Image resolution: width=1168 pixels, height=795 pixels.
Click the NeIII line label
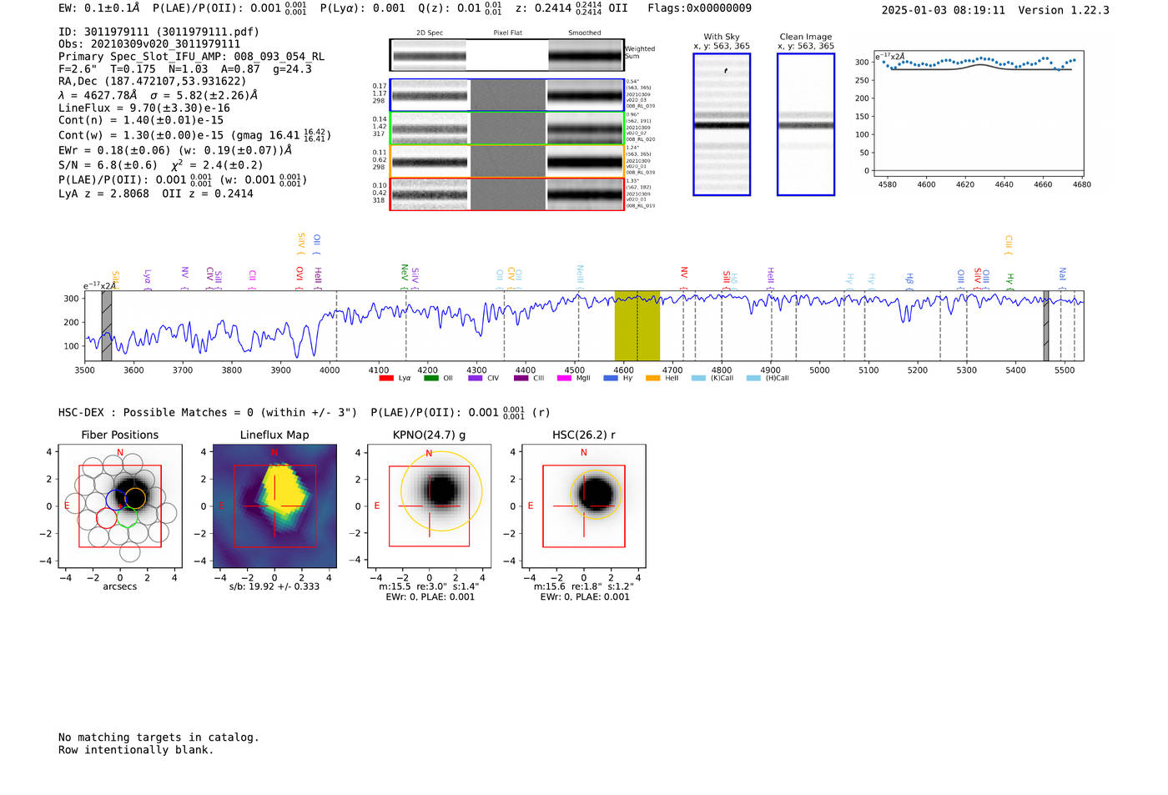coord(580,276)
